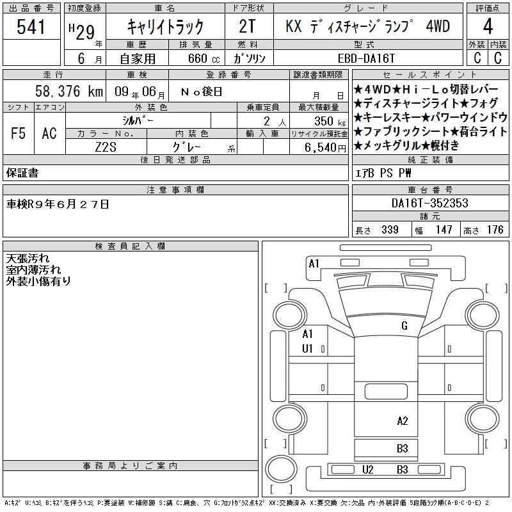Screen dimensions: 512x512
Task: Click the sales point line ★4WD★Hi-Lo切替レバー
Action: click(426, 89)
